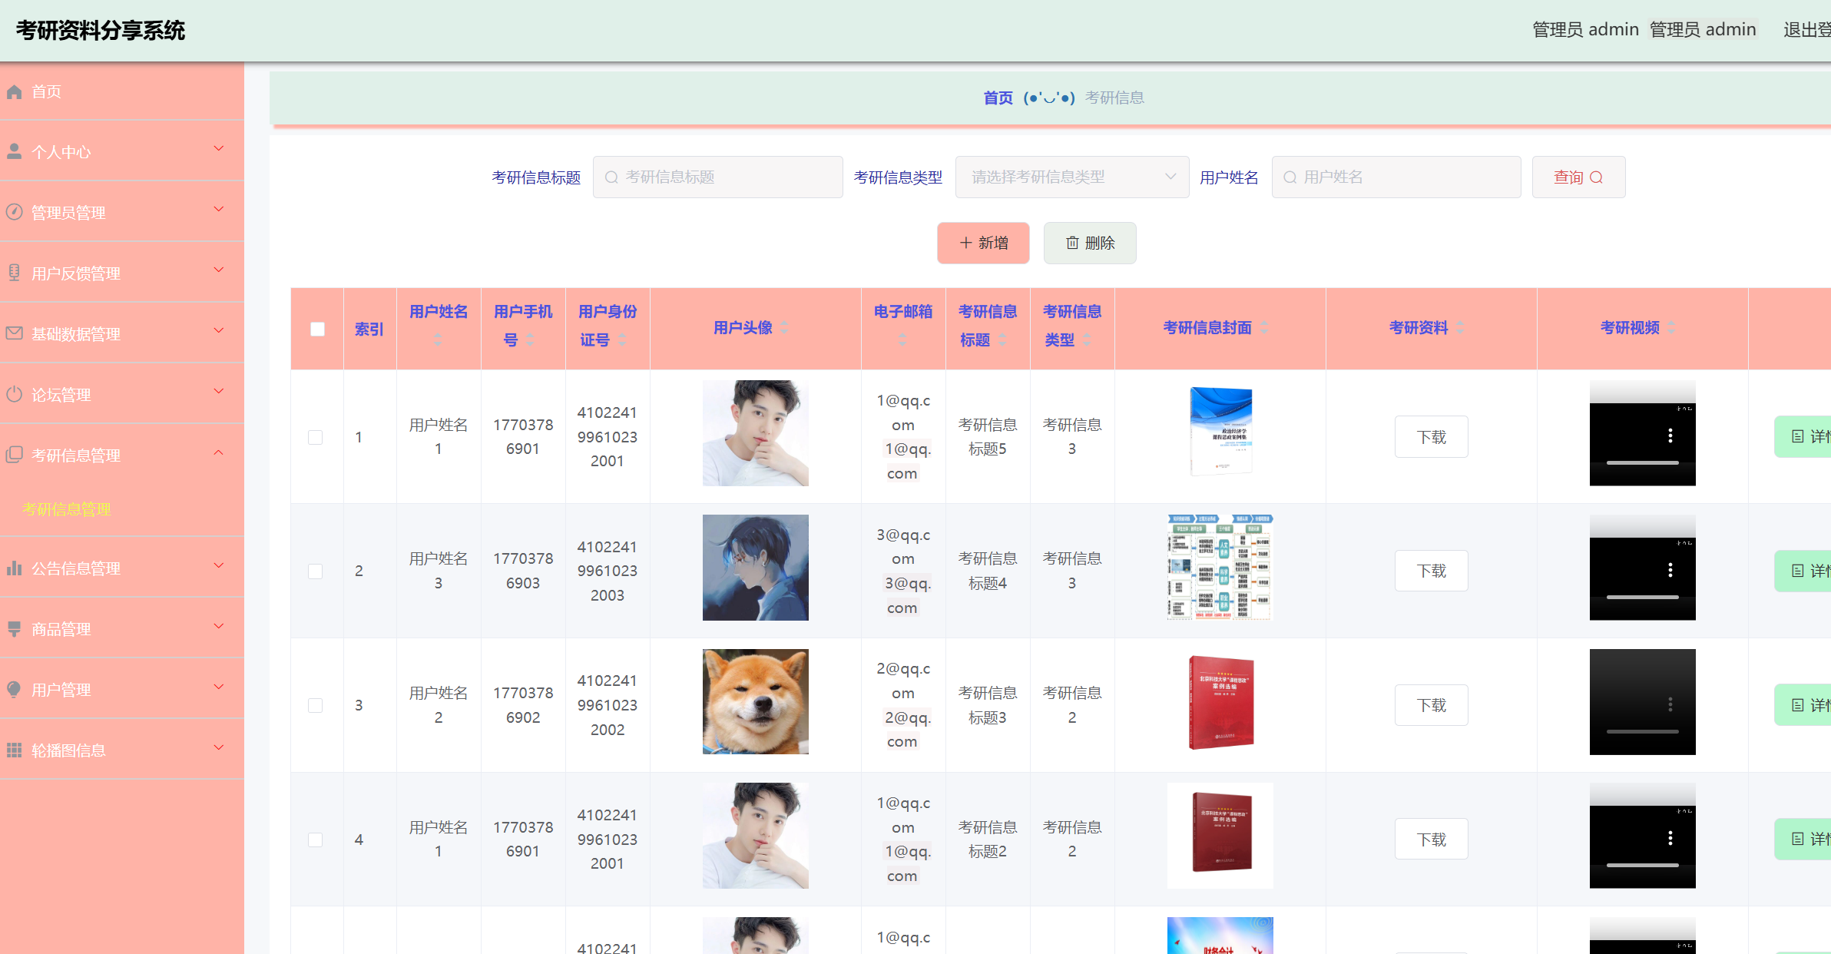This screenshot has width=1831, height=954.
Task: Toggle the select-all header checkbox
Action: point(317,329)
